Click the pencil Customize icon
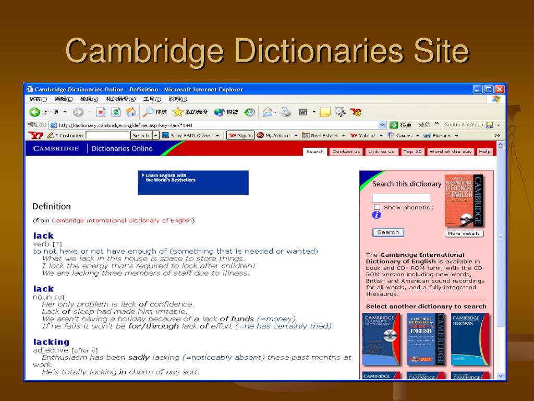Screen dimensions: 534x401 (51, 135)
